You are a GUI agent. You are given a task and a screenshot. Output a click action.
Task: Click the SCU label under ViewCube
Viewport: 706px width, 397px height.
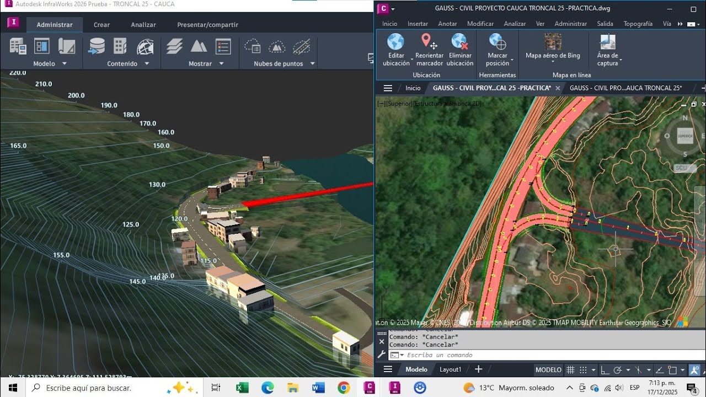pyautogui.click(x=685, y=168)
